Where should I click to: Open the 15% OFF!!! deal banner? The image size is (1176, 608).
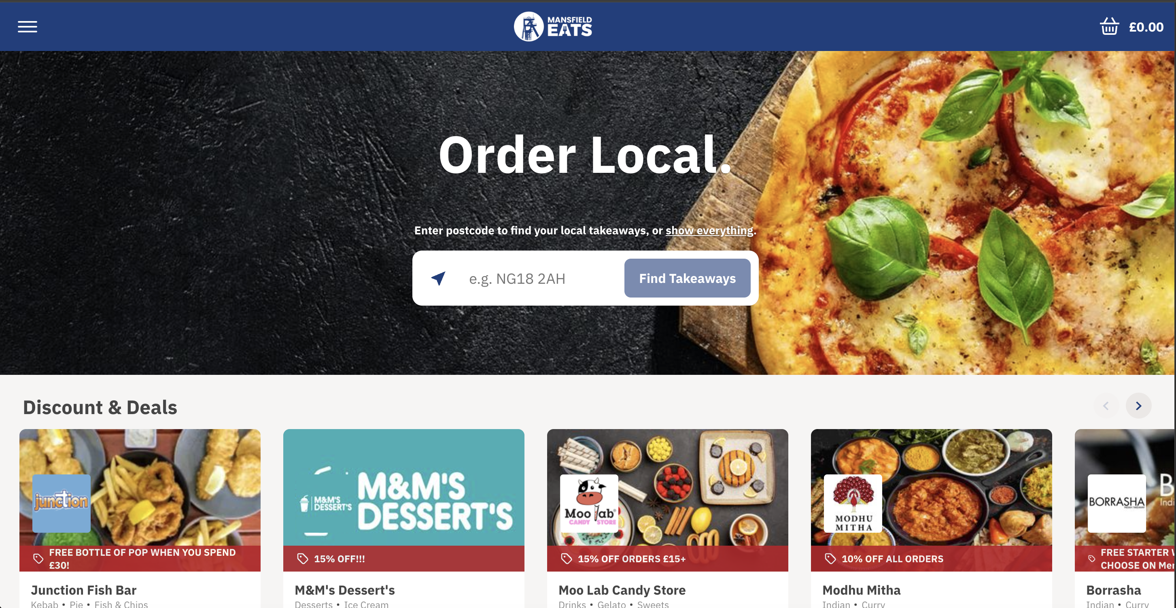pyautogui.click(x=403, y=559)
